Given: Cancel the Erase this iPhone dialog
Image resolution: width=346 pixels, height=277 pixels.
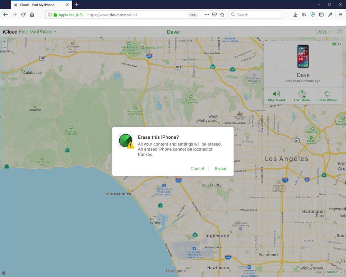Looking at the screenshot, I should point(197,168).
